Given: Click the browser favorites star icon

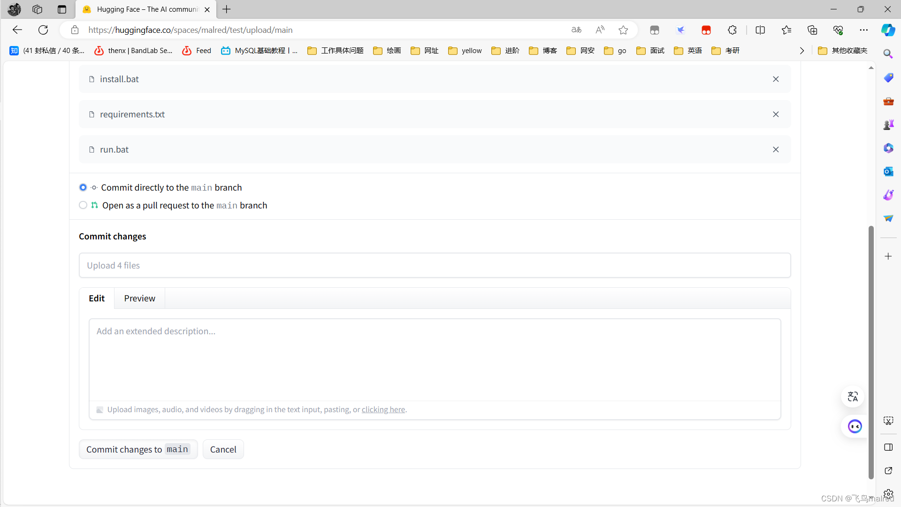Looking at the screenshot, I should 624,30.
